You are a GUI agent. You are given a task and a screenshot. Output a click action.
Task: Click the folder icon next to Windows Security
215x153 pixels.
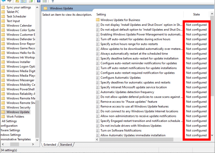click(x=3, y=107)
